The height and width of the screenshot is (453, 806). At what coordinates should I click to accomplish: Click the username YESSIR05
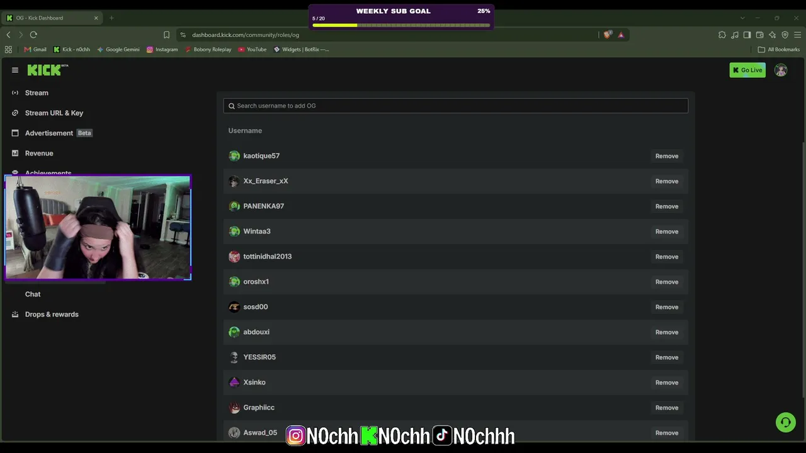click(x=259, y=357)
